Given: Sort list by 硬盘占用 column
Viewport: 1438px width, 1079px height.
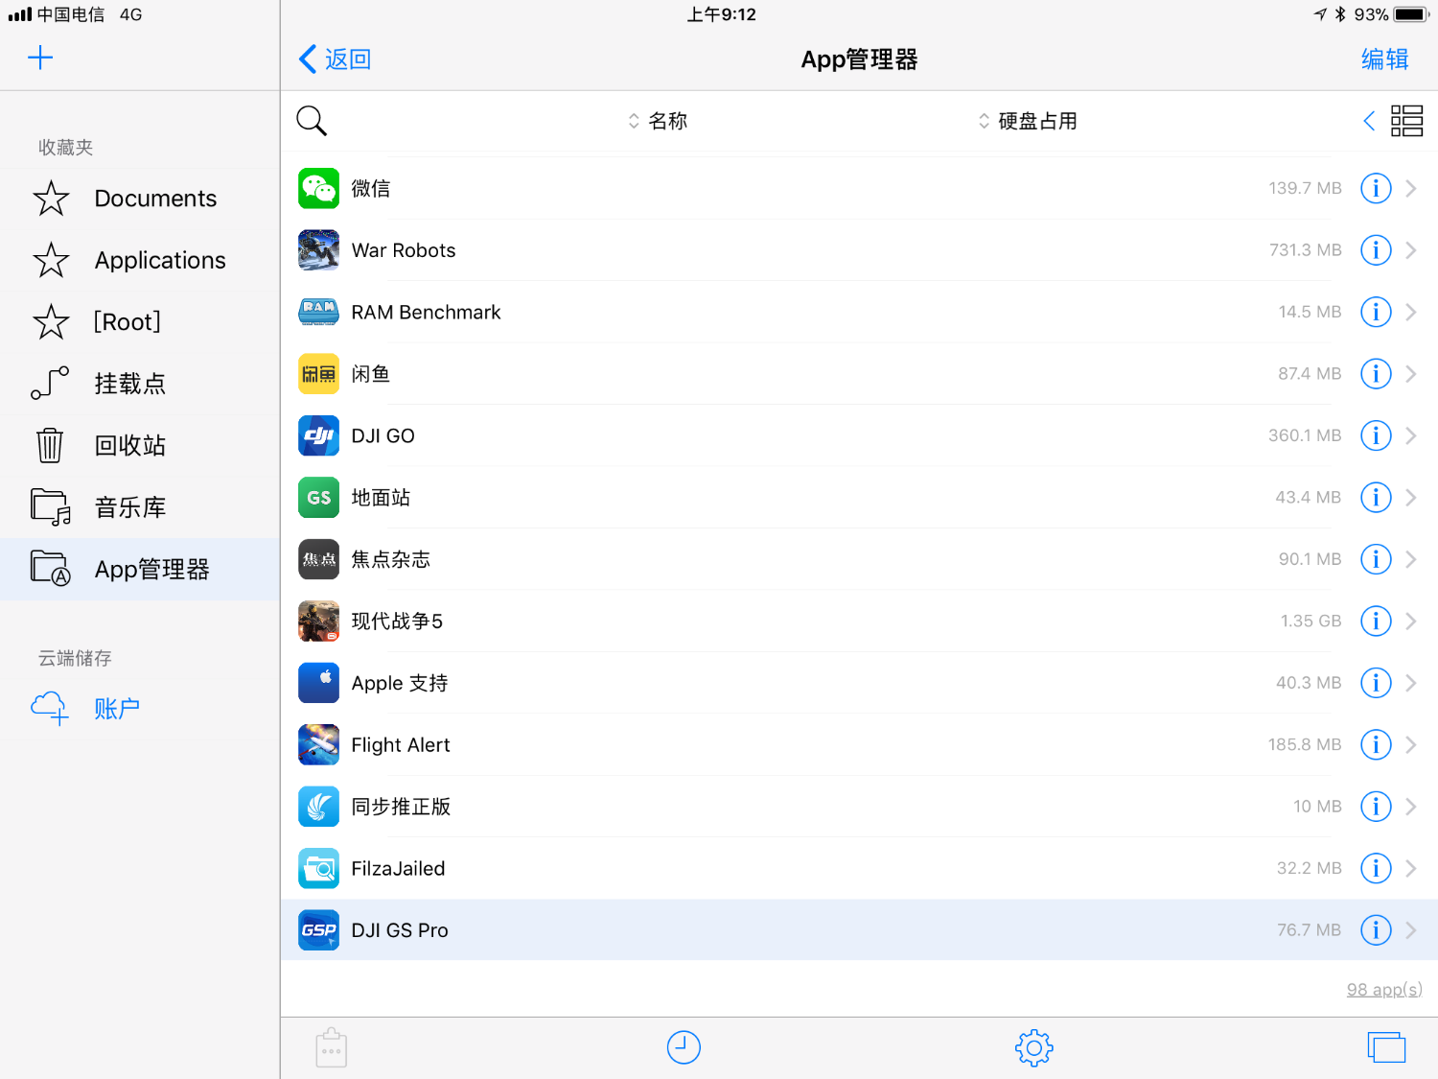Looking at the screenshot, I should click(x=1028, y=121).
